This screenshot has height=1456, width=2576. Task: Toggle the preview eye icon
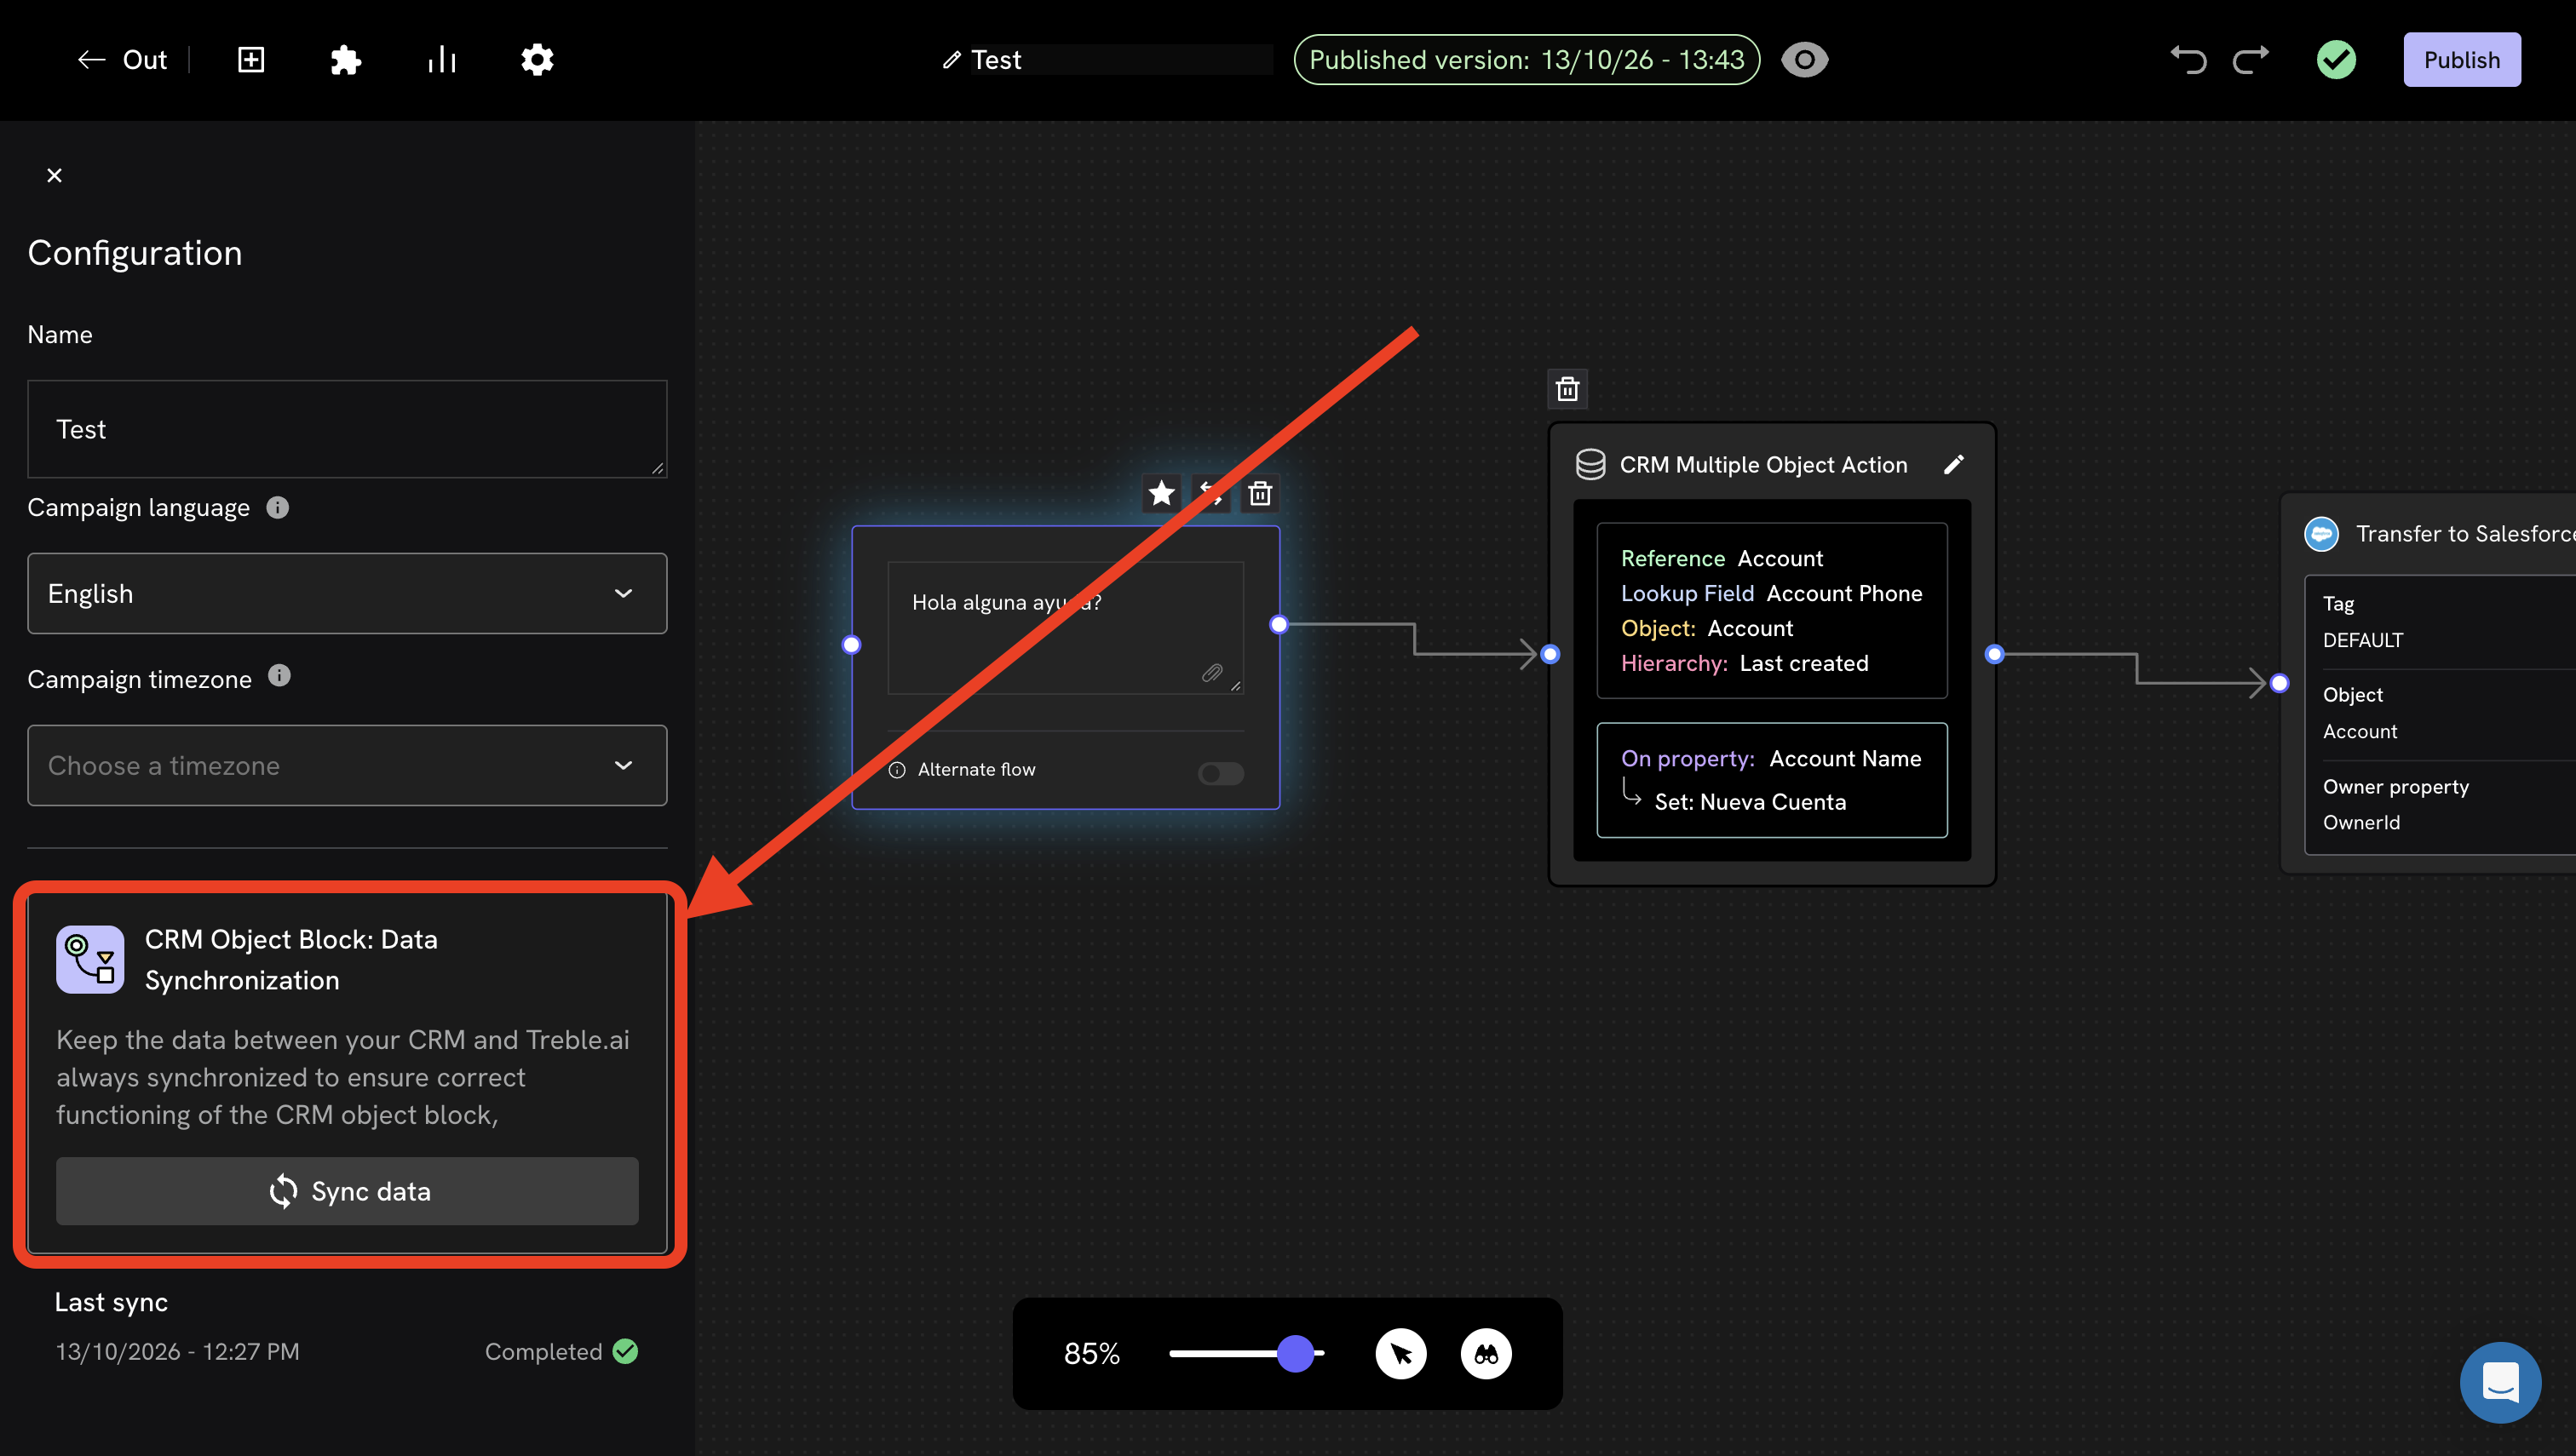click(x=1805, y=60)
